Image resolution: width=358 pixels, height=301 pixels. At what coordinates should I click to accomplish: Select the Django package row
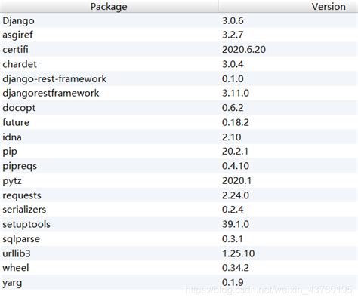(x=179, y=20)
